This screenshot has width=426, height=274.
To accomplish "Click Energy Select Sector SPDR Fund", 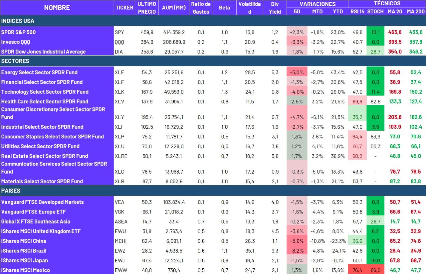I will coord(39,72).
